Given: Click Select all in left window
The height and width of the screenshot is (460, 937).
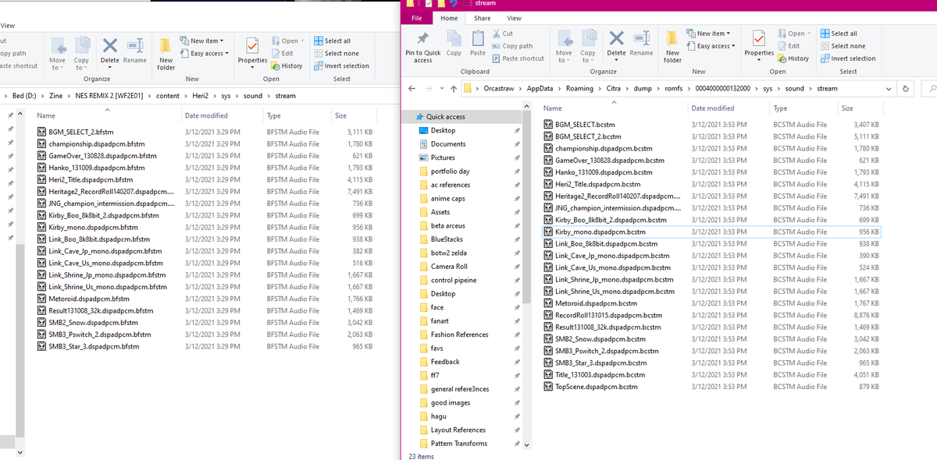Looking at the screenshot, I should click(x=332, y=41).
